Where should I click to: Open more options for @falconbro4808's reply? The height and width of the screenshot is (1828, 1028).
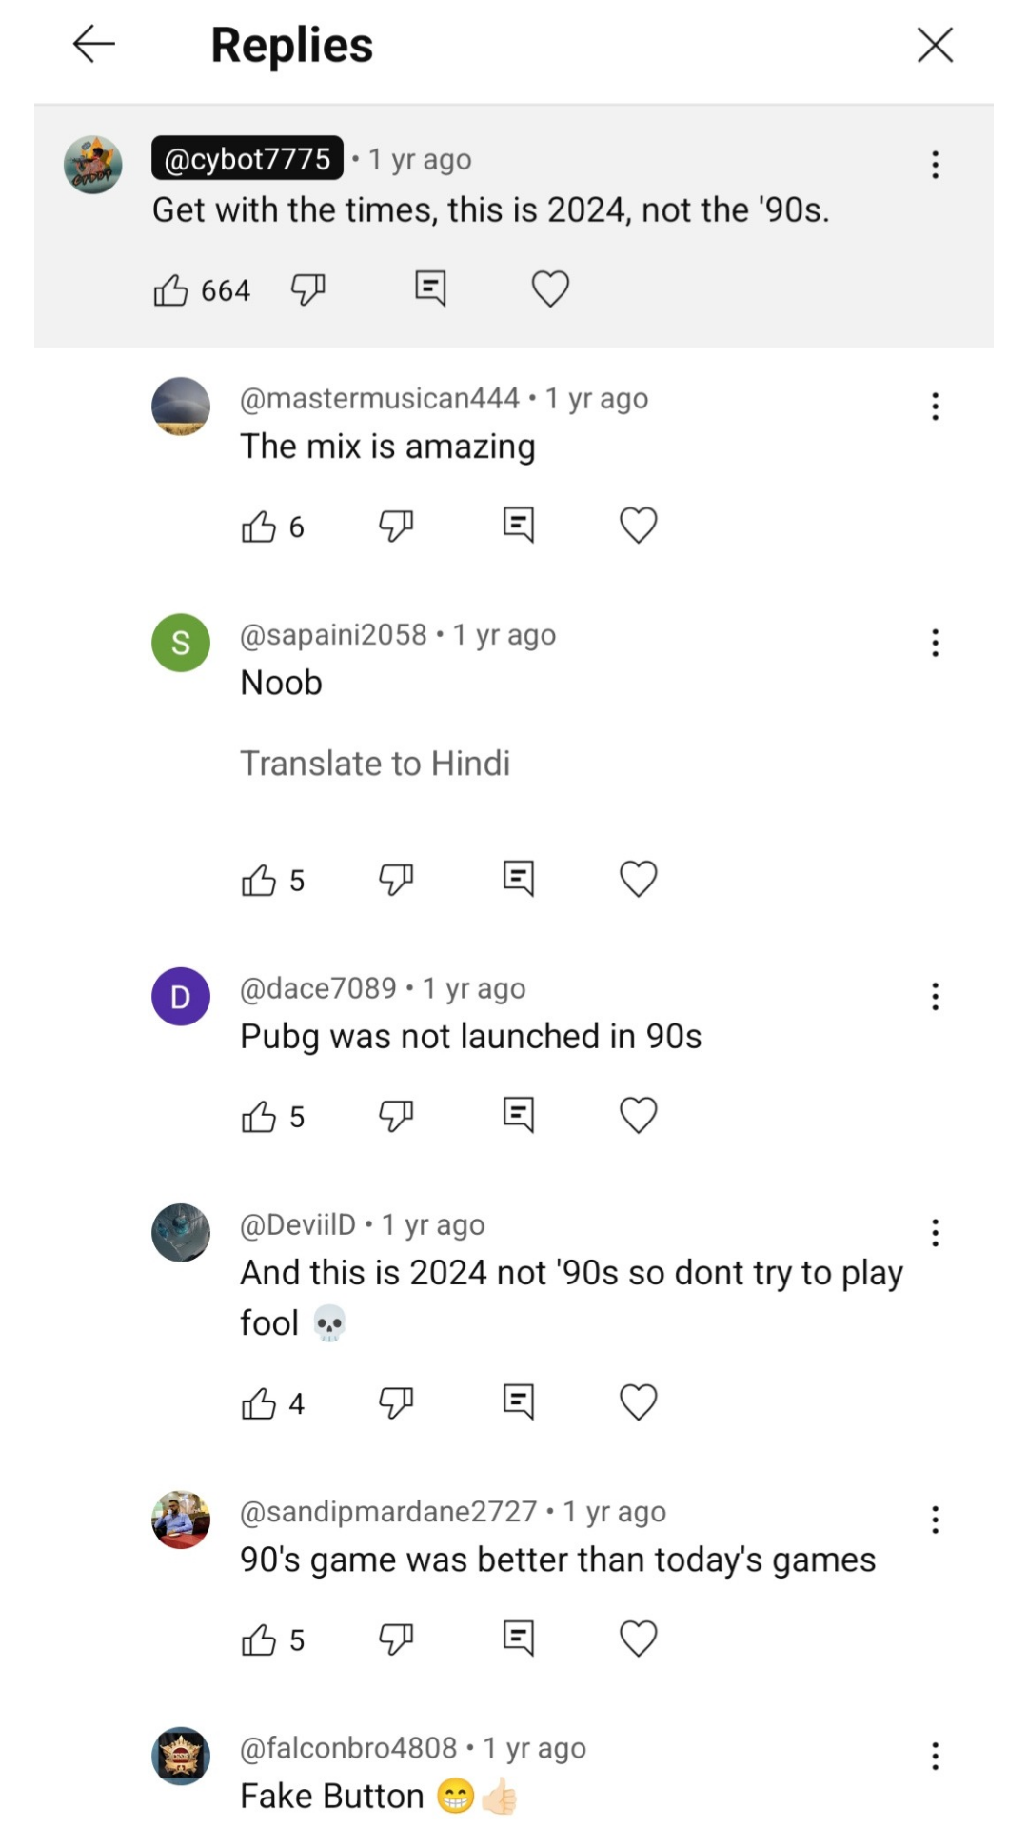click(935, 1756)
